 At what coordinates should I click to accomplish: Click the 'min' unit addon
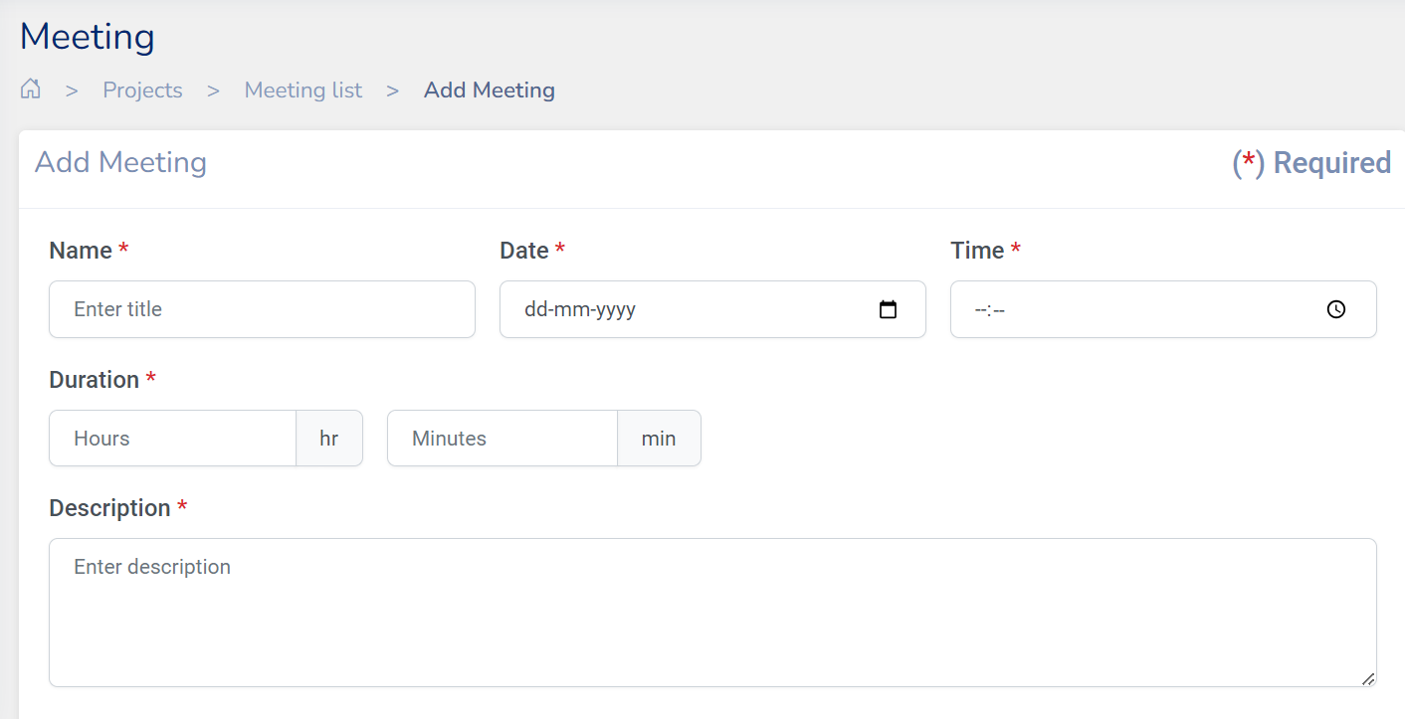(659, 439)
